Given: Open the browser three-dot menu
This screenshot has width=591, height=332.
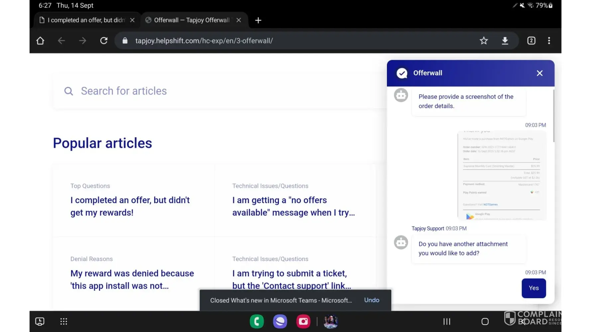Looking at the screenshot, I should coord(549,41).
